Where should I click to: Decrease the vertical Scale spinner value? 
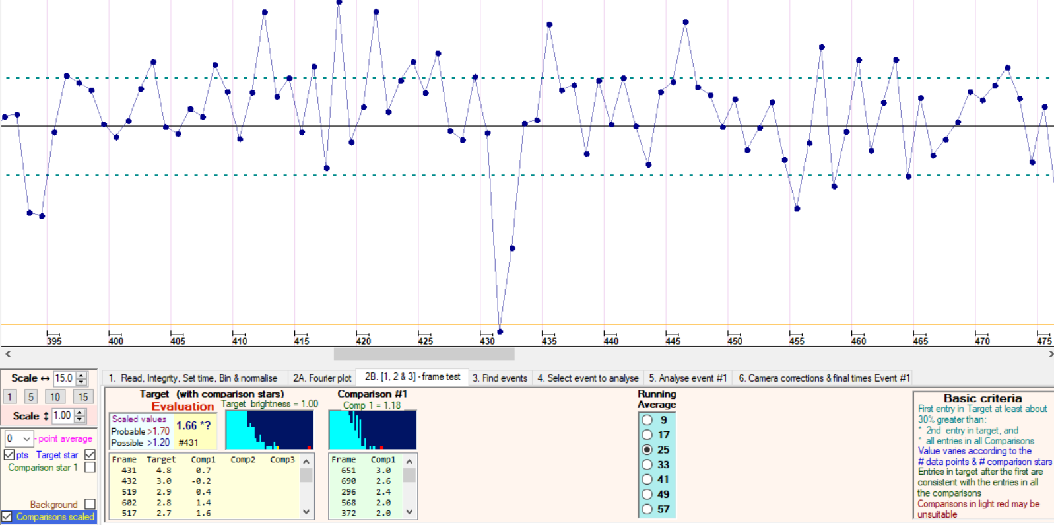(80, 420)
